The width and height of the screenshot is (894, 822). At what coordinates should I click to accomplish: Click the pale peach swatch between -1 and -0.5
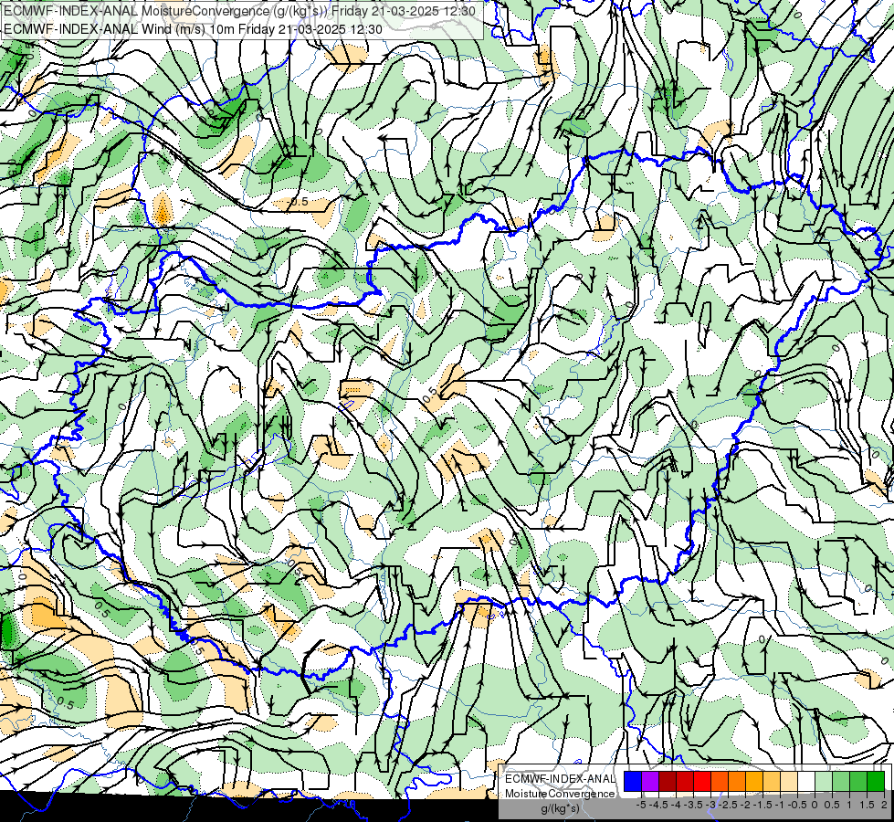(789, 781)
